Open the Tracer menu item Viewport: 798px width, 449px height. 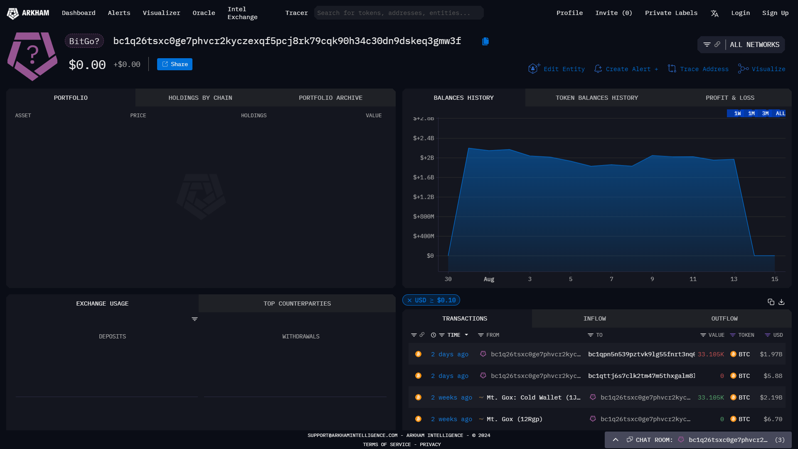coord(296,13)
